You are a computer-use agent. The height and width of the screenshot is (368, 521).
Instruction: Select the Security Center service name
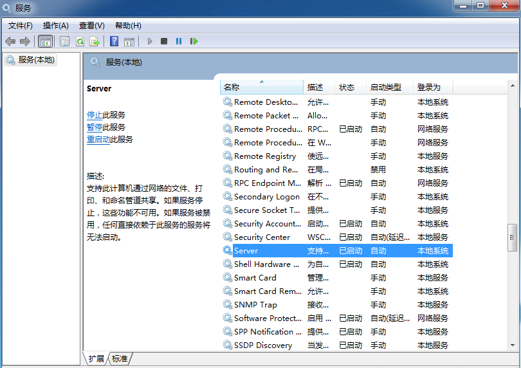(262, 237)
